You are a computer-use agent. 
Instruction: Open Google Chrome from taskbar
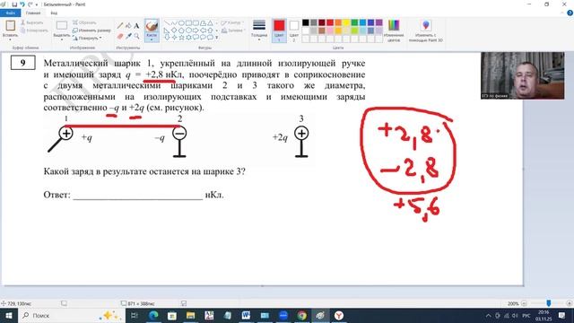(301, 315)
